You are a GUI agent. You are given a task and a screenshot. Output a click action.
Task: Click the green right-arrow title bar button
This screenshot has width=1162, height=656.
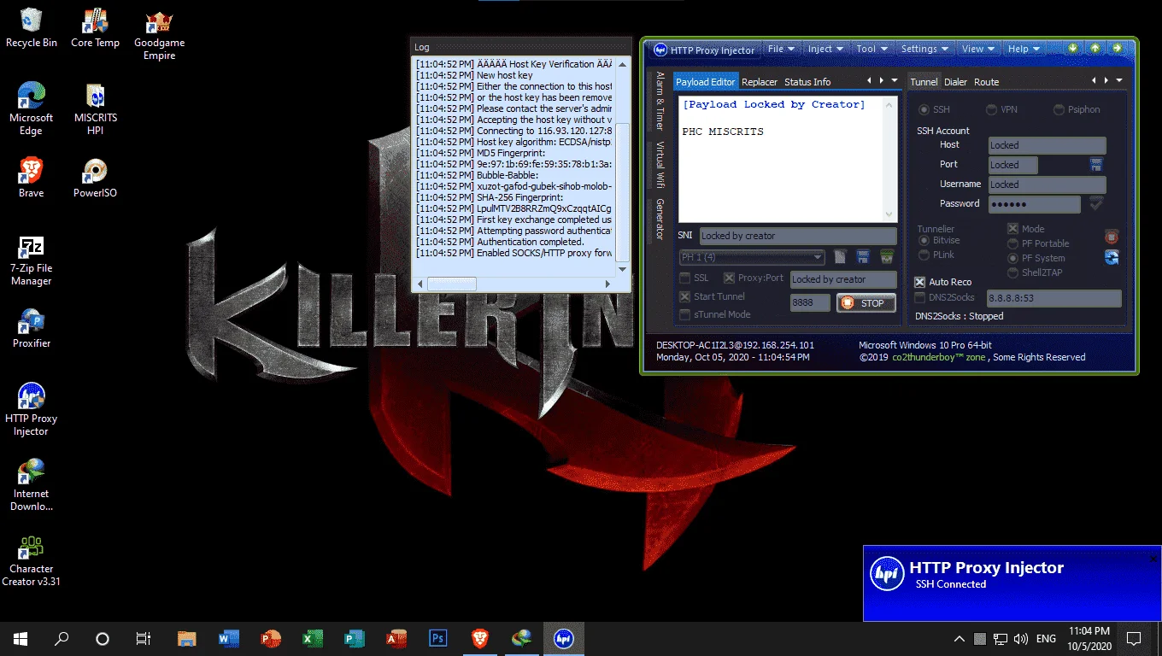click(1117, 49)
